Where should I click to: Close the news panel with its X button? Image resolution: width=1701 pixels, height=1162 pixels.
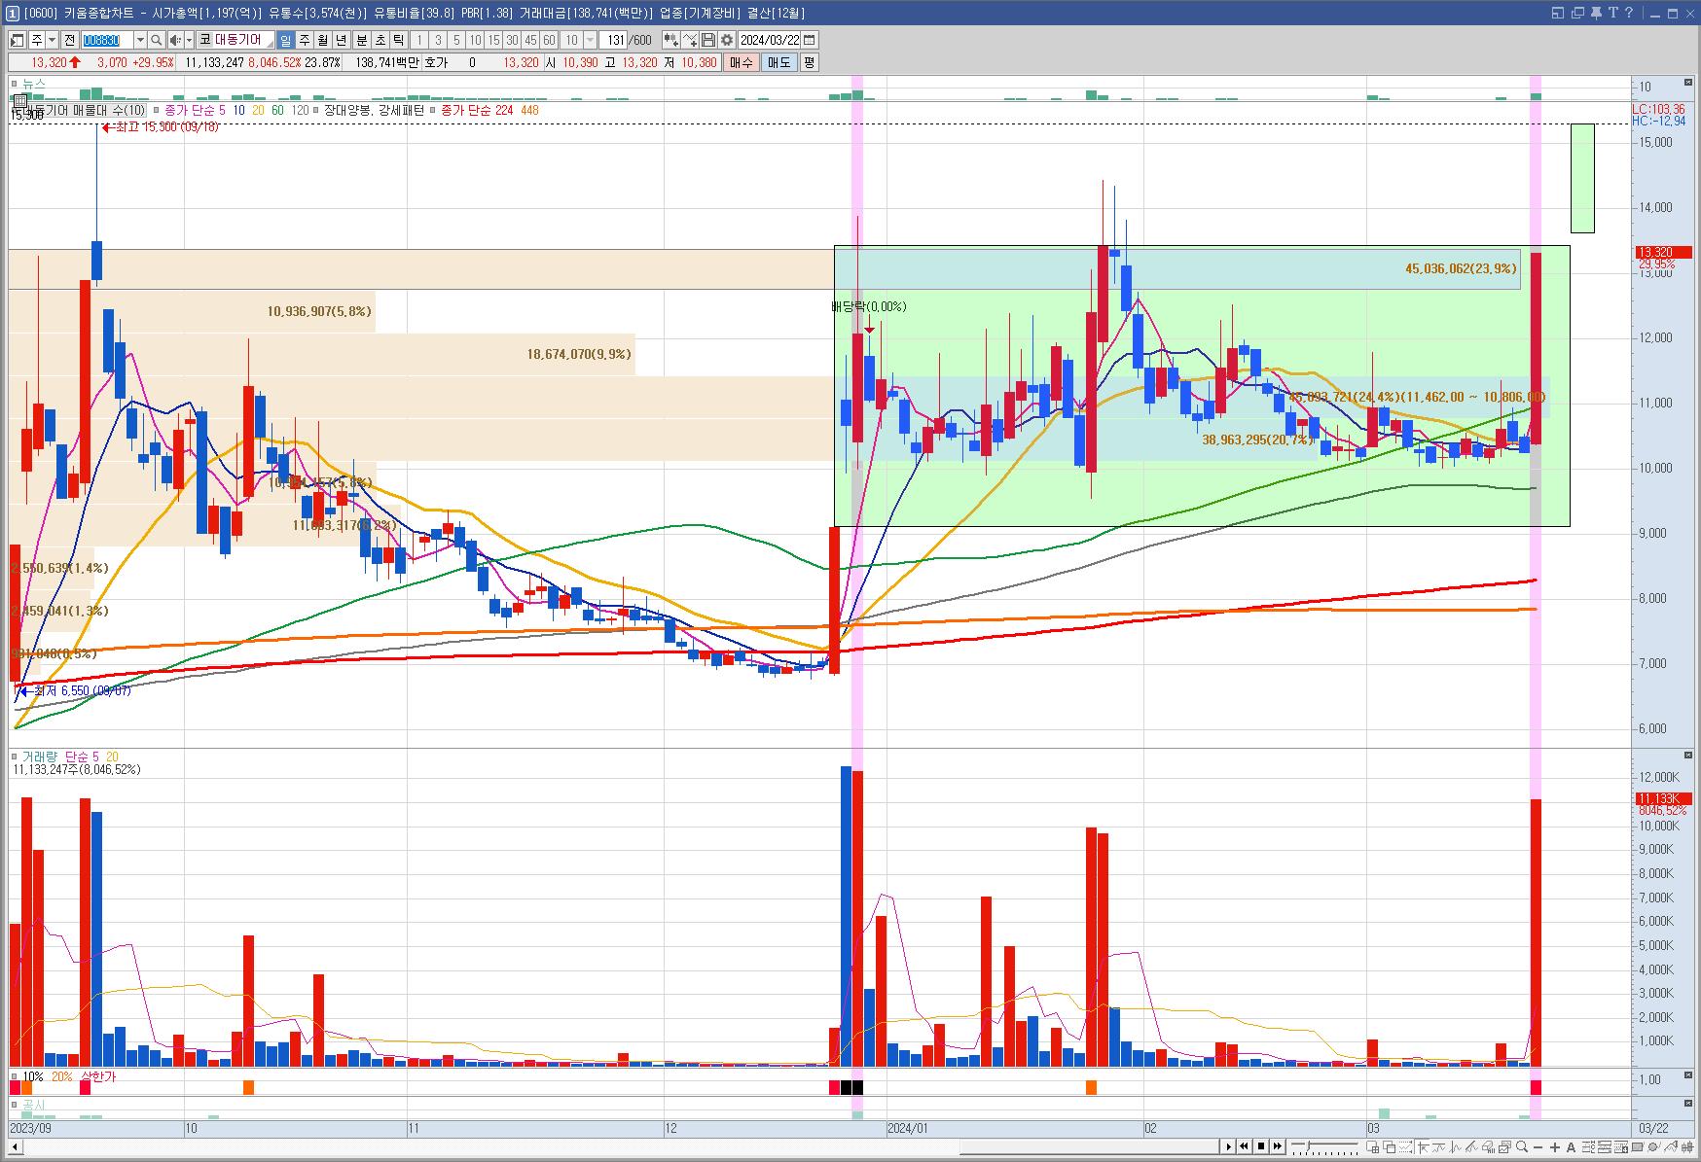tap(1688, 85)
